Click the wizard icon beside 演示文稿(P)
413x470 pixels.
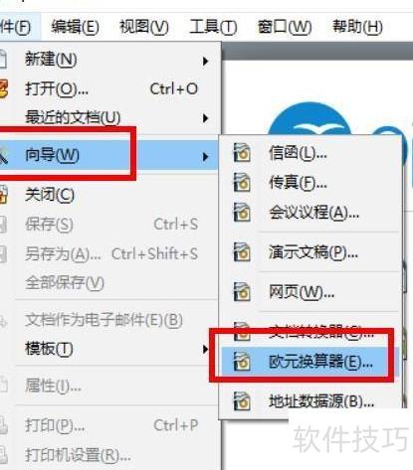point(242,252)
